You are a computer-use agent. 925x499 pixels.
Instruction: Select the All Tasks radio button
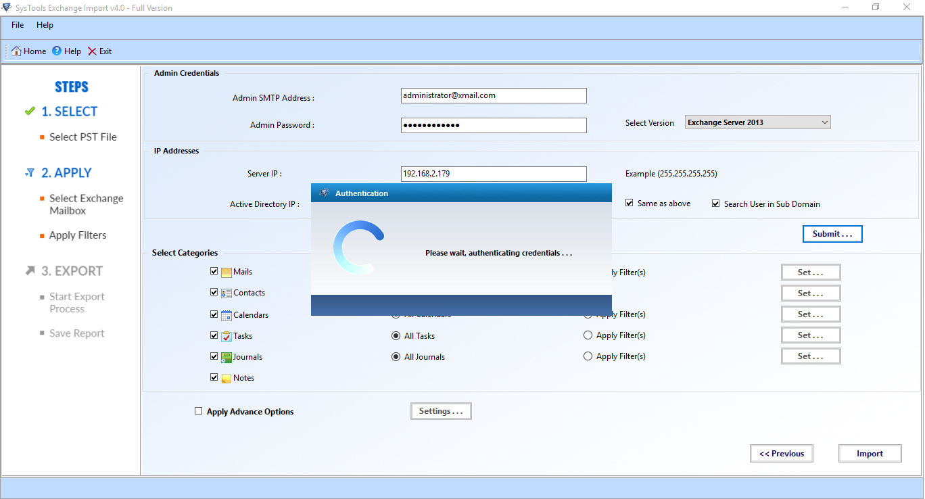[x=396, y=335]
